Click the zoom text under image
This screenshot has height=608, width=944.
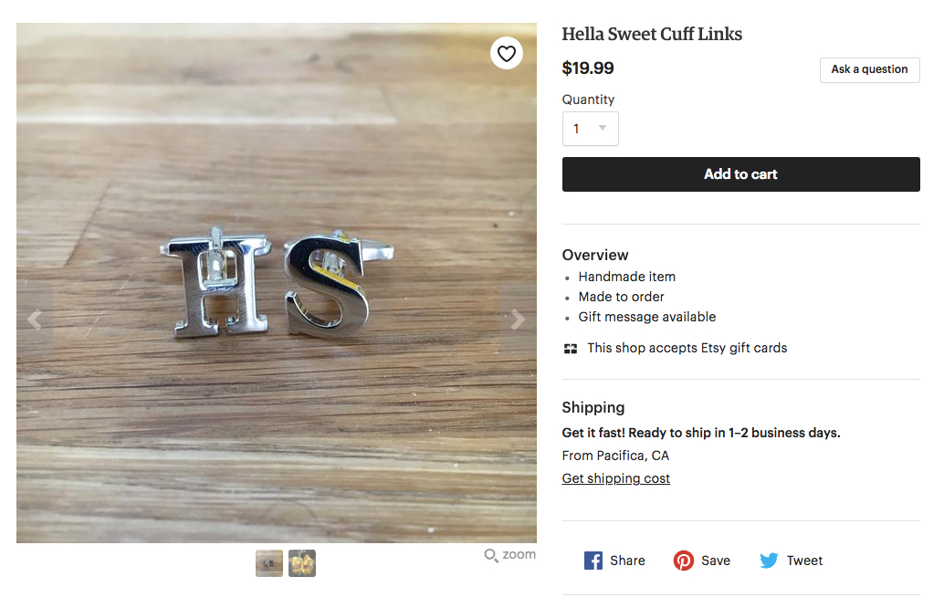click(519, 554)
